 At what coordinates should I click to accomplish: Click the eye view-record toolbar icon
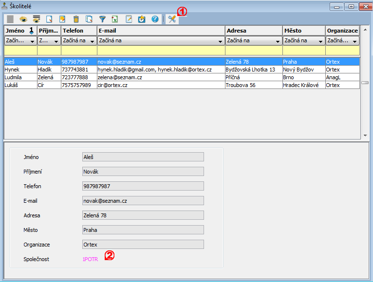[23, 19]
